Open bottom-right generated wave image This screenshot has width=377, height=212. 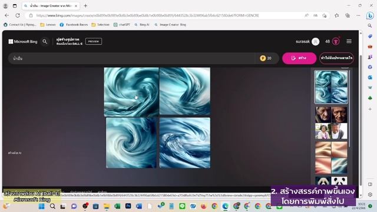click(185, 143)
